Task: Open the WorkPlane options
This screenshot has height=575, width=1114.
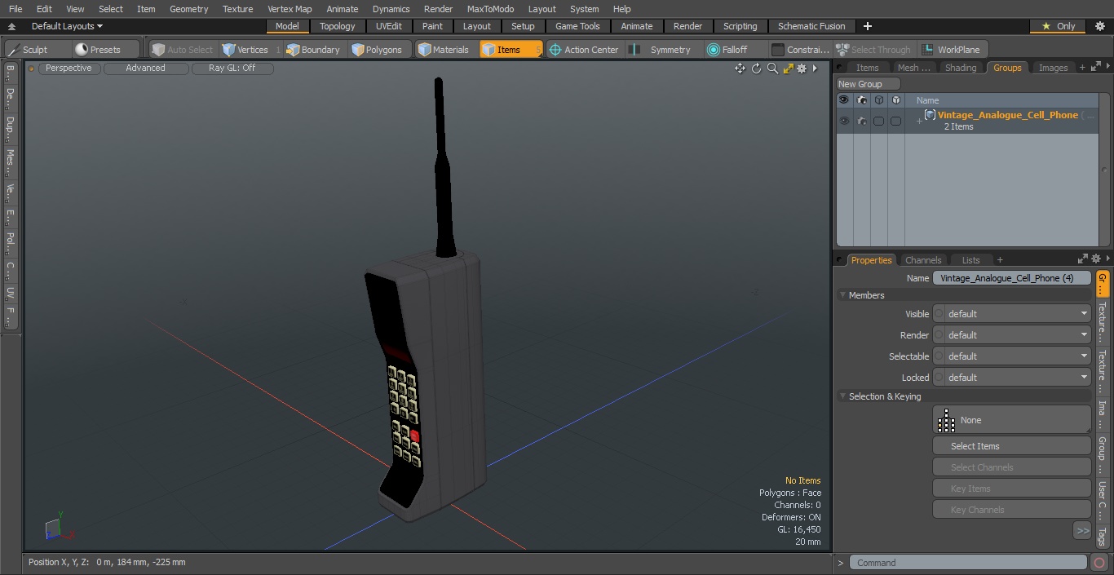Action: click(952, 50)
